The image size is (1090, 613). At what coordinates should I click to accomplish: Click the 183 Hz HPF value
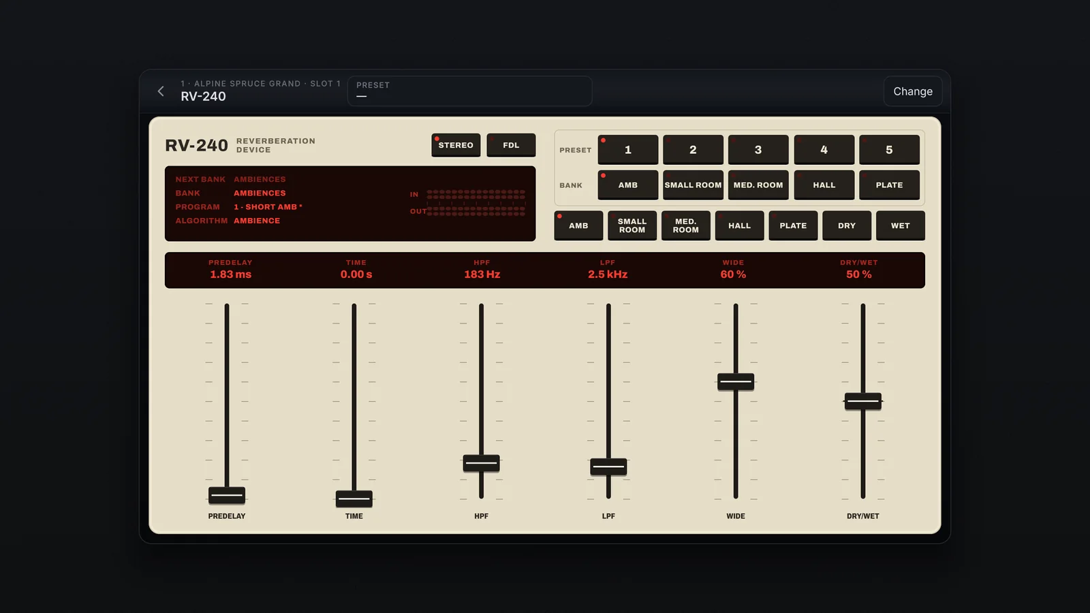[x=482, y=274]
